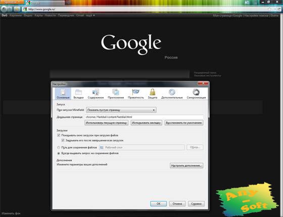This screenshot has height=217, width=283.
Task: Expand the startup page dropdown
Action: (x=121, y=110)
